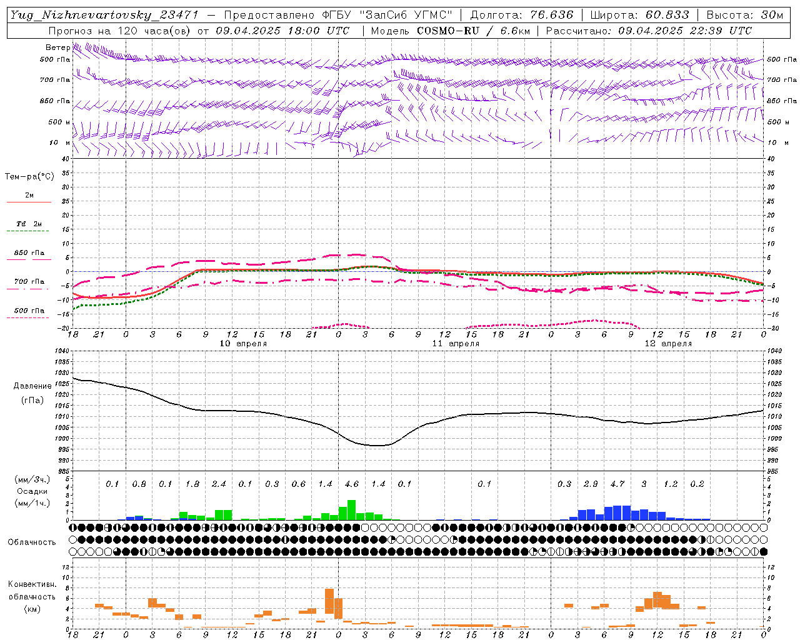
Task: Click the 500 гПа entry in temperature legend
Action: pyautogui.click(x=29, y=311)
